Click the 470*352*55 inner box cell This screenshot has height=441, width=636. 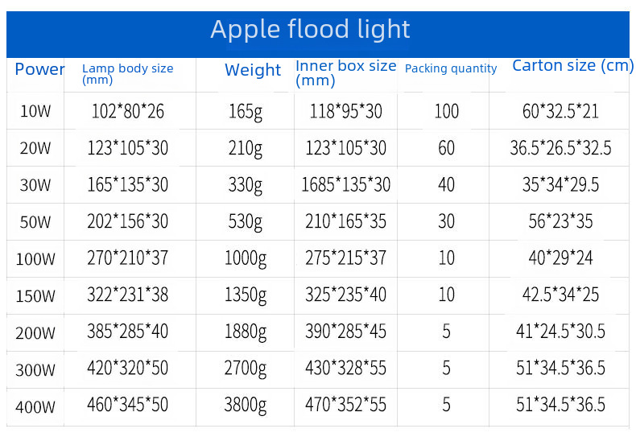point(346,405)
